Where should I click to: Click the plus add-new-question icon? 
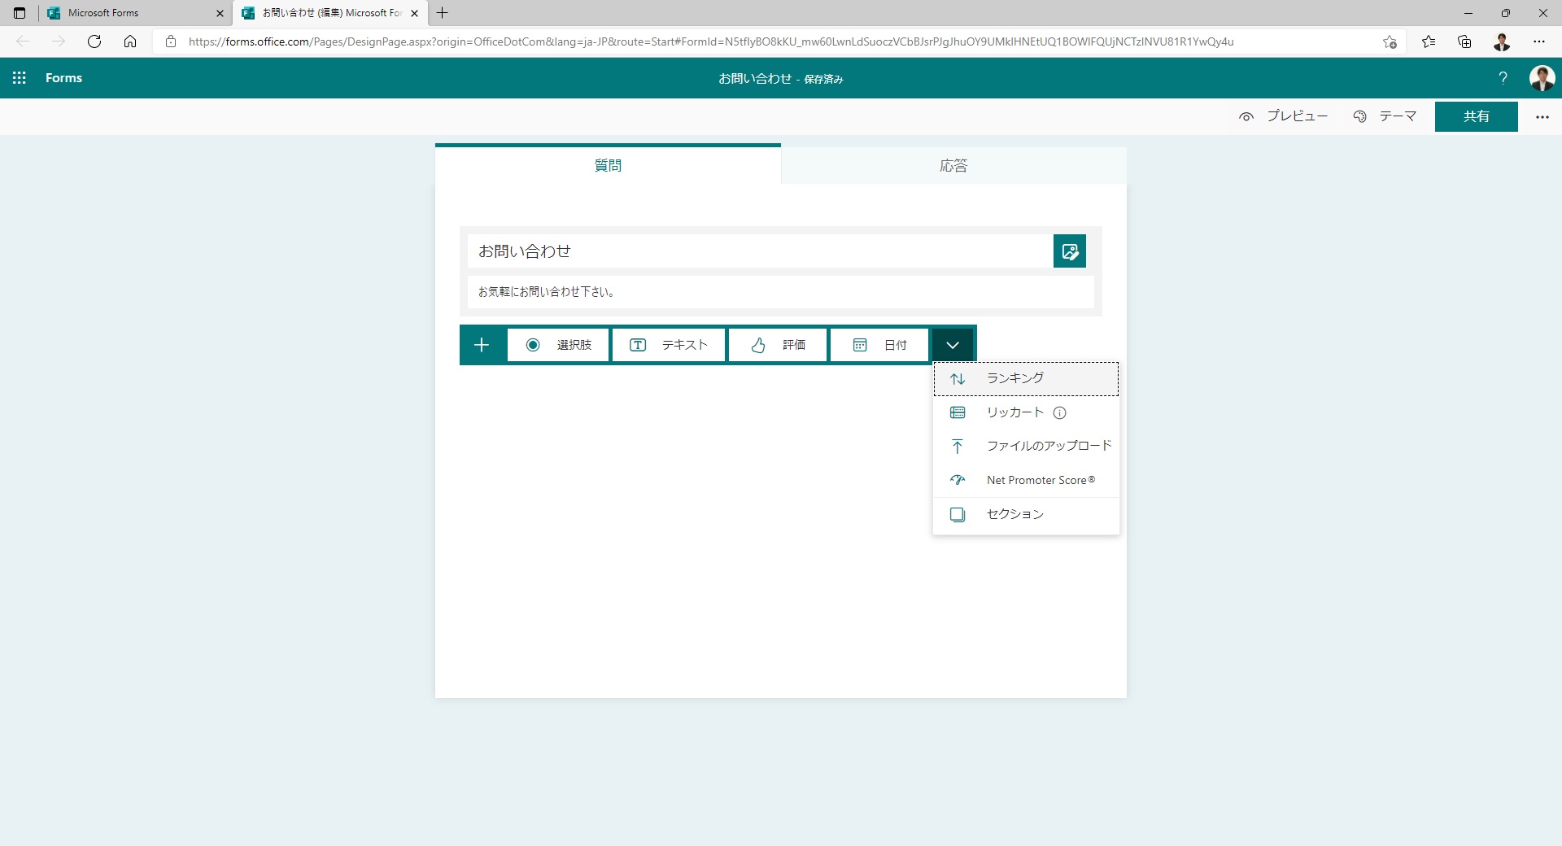click(x=482, y=345)
